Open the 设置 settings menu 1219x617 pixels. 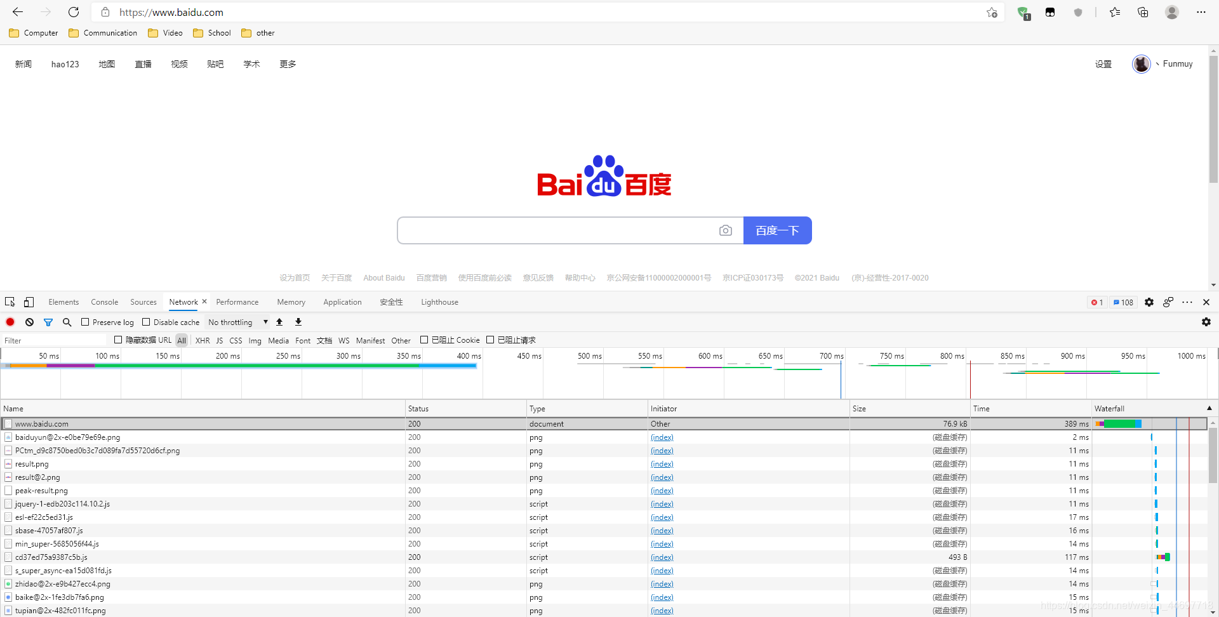tap(1103, 64)
